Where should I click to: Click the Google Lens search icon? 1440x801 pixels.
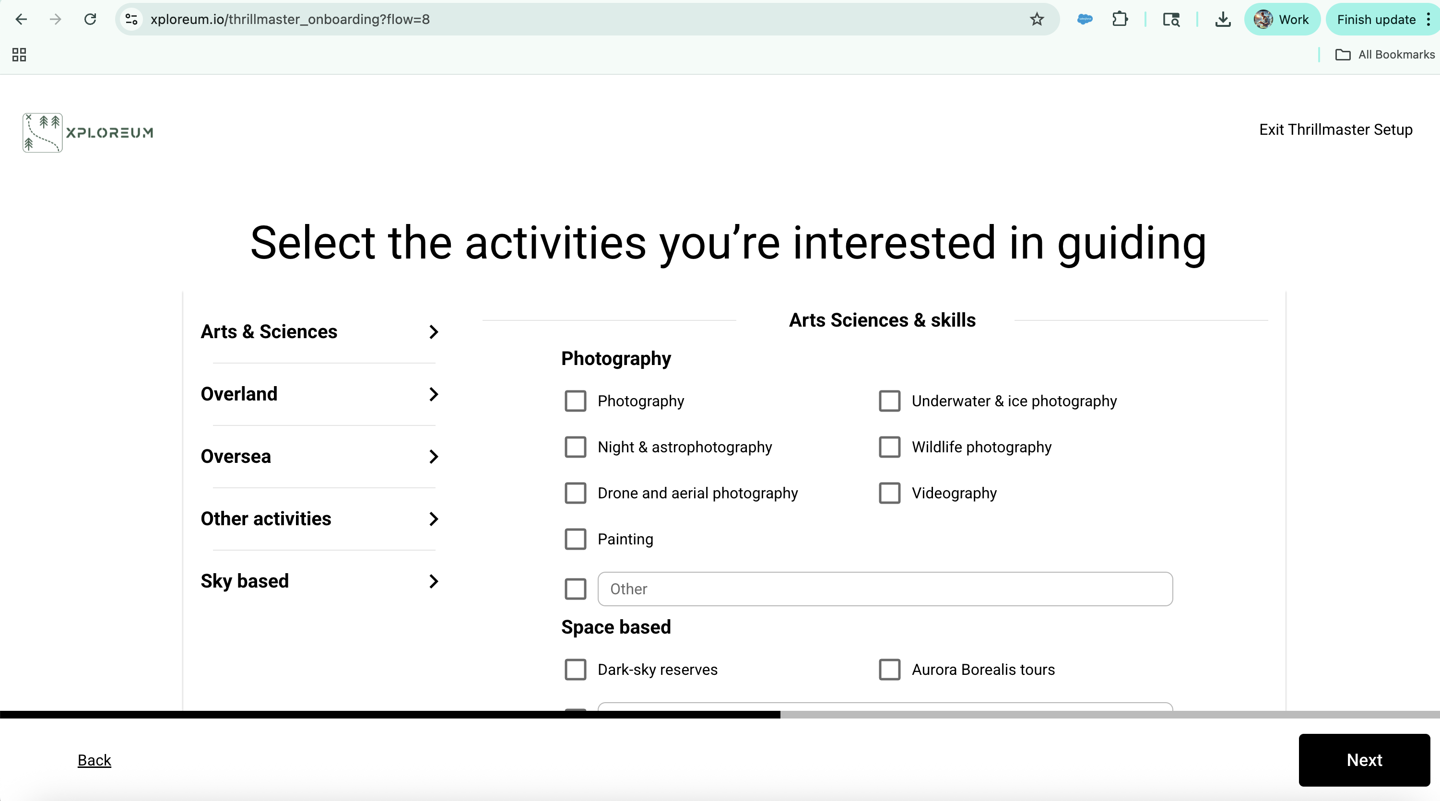click(1171, 20)
